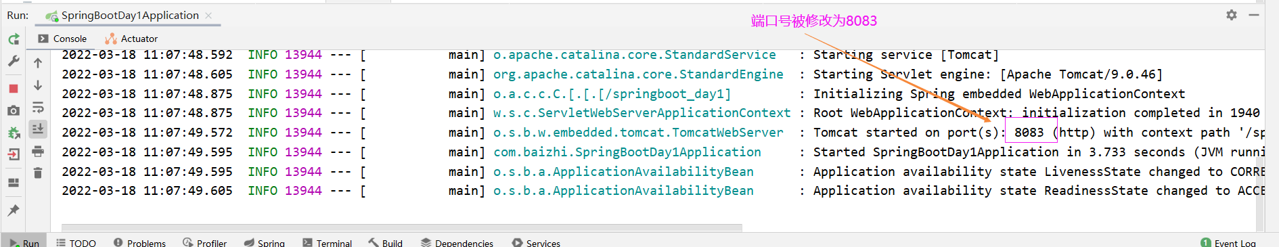Print console output using printer icon
1279x247 pixels.
38,151
